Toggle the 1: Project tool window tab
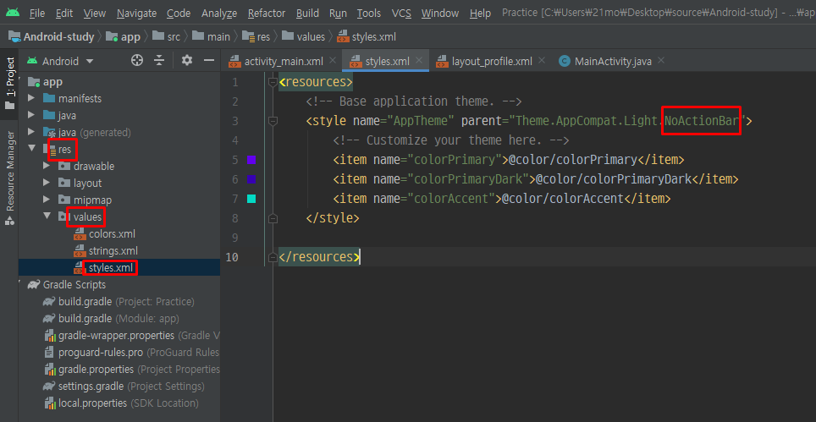This screenshot has height=422, width=816. (9, 83)
